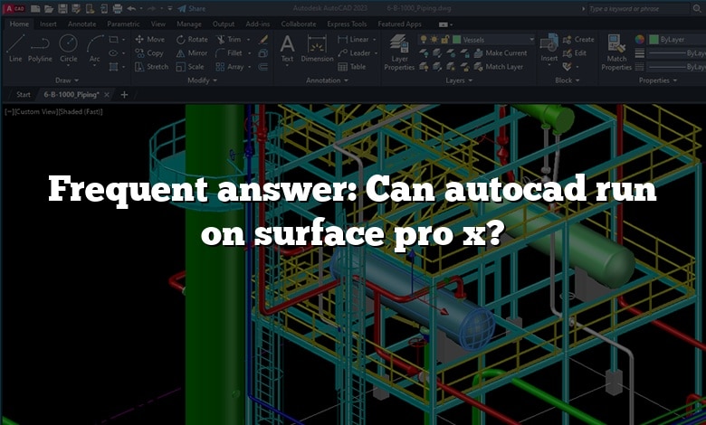Screen dimensions: 706x425
Task: Open the Insert ribbon tab
Action: (48, 24)
